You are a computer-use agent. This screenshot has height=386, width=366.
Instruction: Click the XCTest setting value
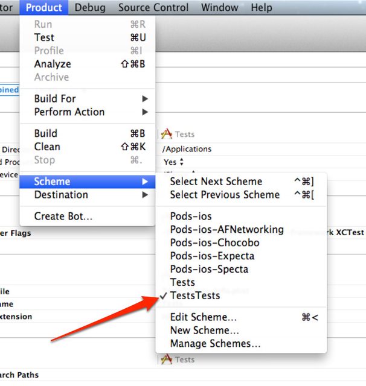350,232
